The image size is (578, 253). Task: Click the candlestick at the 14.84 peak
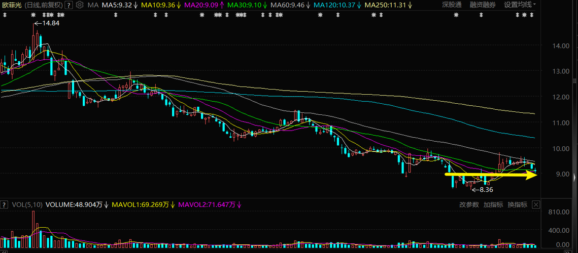pos(33,43)
